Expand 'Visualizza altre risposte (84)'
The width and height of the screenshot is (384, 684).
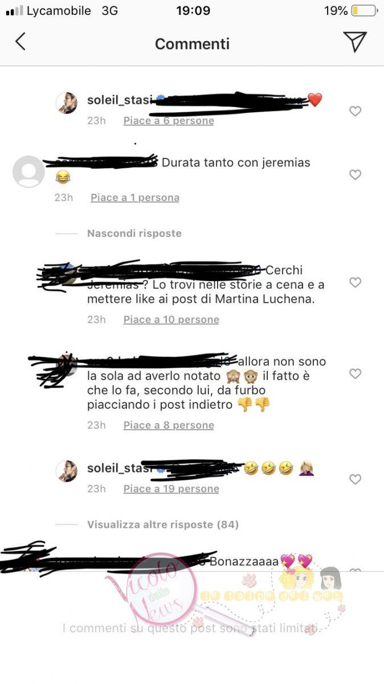tap(163, 524)
